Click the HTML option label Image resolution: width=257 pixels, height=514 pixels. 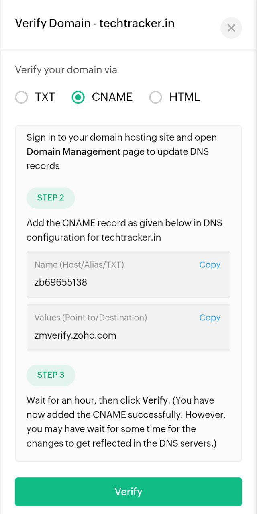(x=184, y=97)
